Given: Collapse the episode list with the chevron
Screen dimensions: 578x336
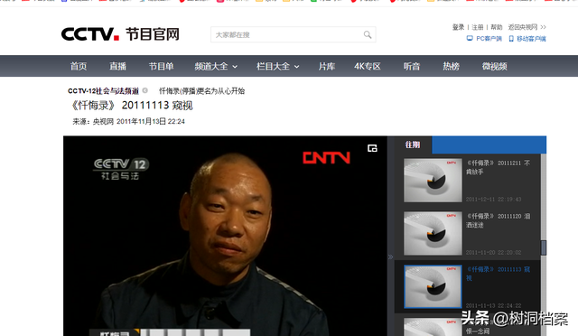Looking at the screenshot, I should [x=391, y=257].
